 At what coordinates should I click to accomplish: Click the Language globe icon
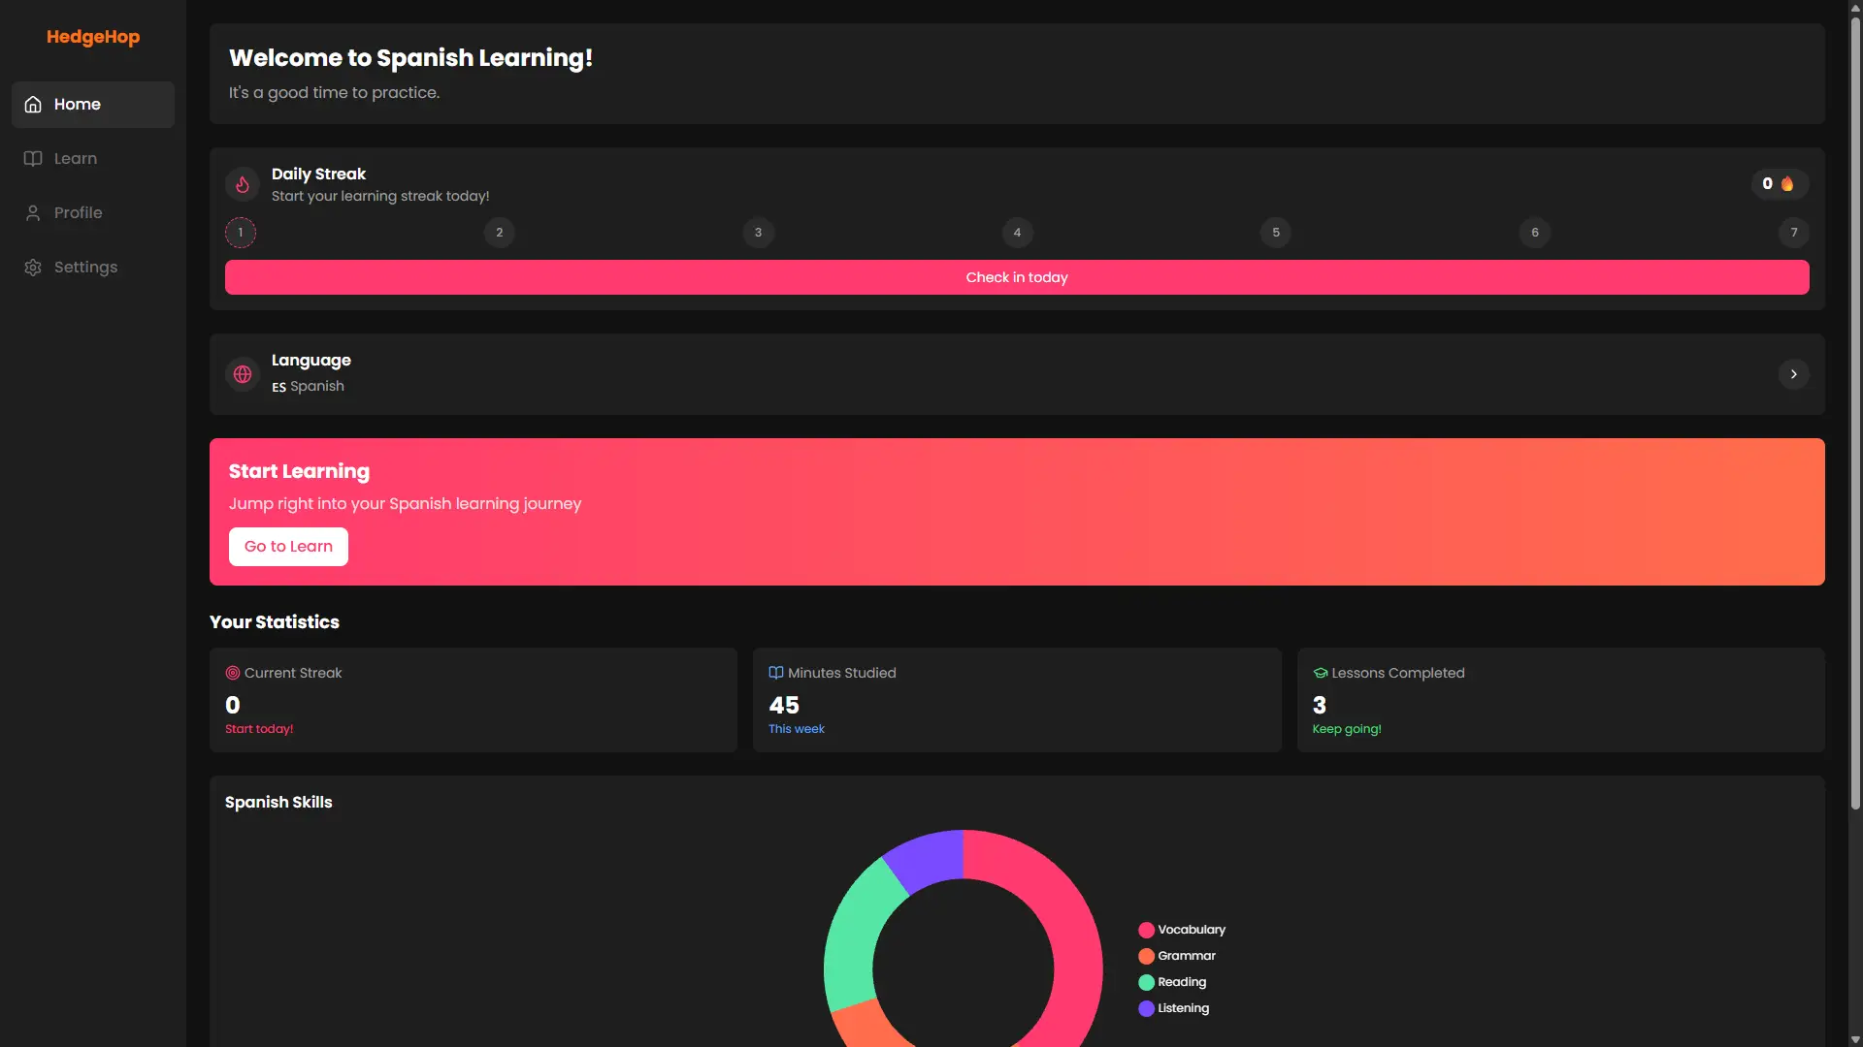coord(243,374)
